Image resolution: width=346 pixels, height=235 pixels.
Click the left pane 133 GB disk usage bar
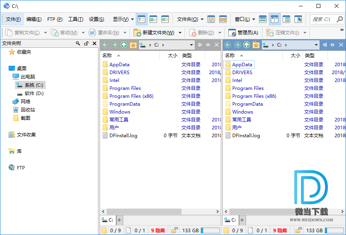[210, 230]
